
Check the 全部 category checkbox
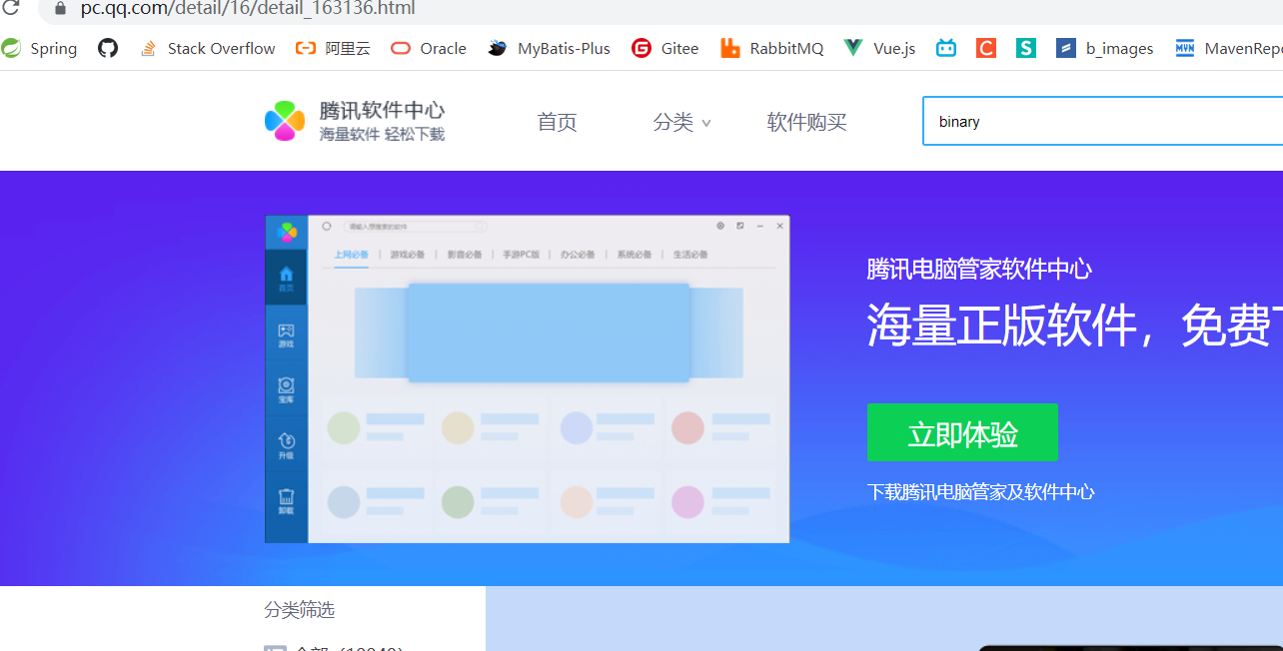[x=277, y=648]
